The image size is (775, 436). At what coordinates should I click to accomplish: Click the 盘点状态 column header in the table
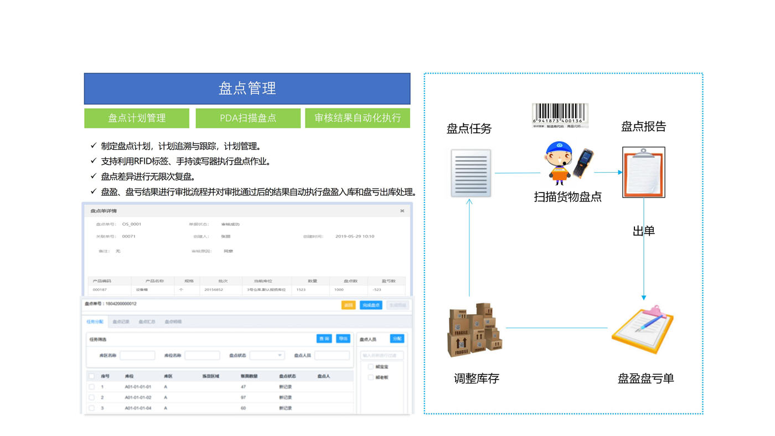288,376
